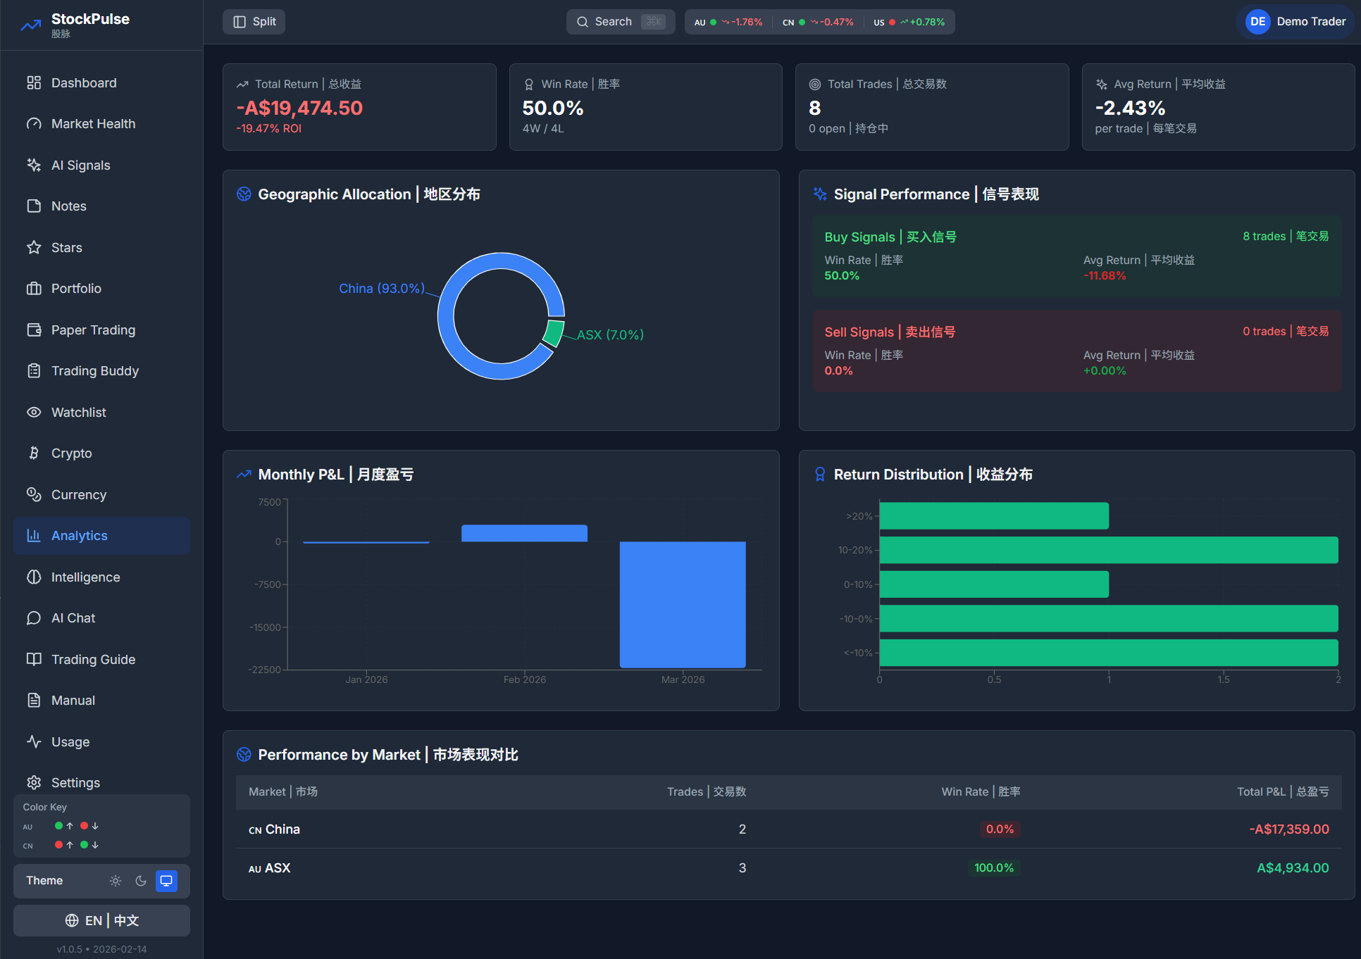This screenshot has width=1361, height=959.
Task: Click the green ASX donut segment
Action: [x=554, y=333]
